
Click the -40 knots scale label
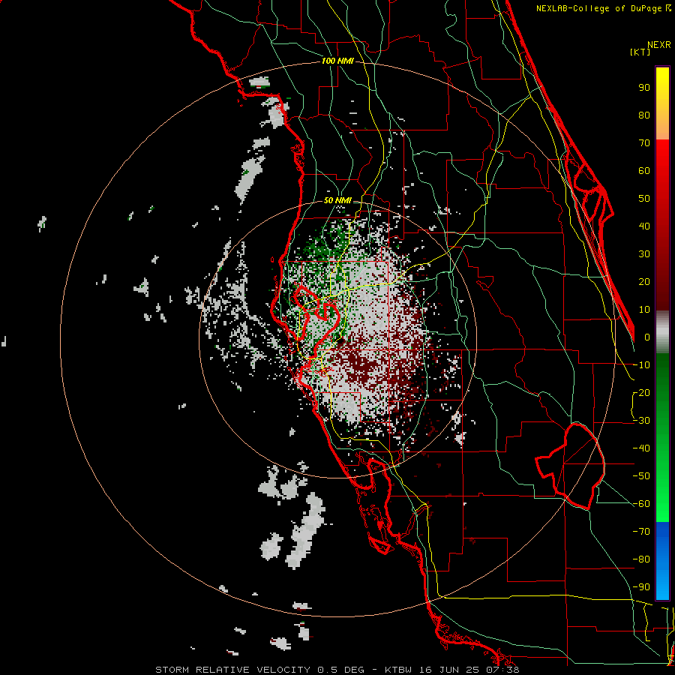pyautogui.click(x=641, y=448)
